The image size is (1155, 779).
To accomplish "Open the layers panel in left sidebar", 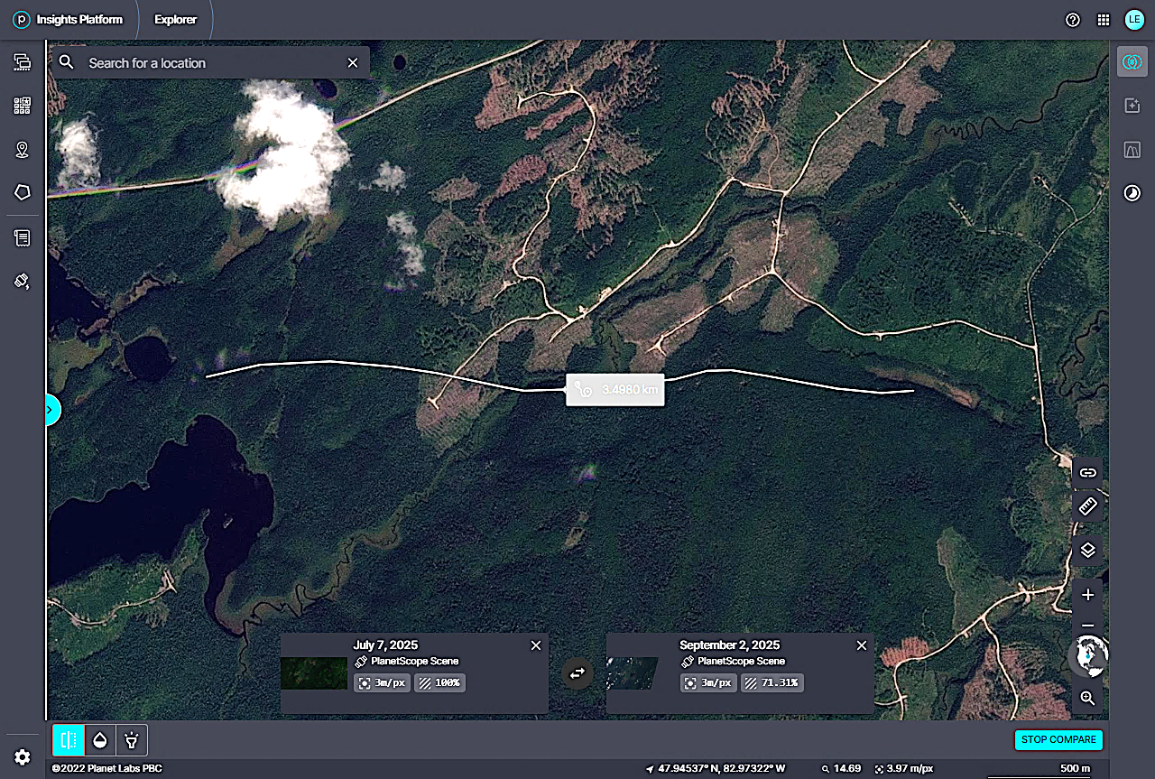I will pyautogui.click(x=23, y=62).
